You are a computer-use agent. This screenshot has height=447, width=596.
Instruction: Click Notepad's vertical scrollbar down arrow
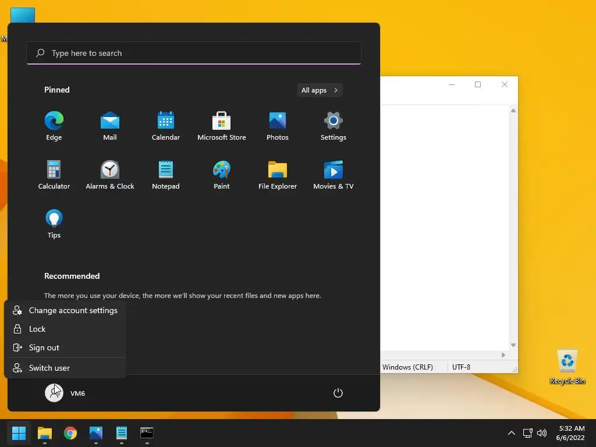[513, 345]
